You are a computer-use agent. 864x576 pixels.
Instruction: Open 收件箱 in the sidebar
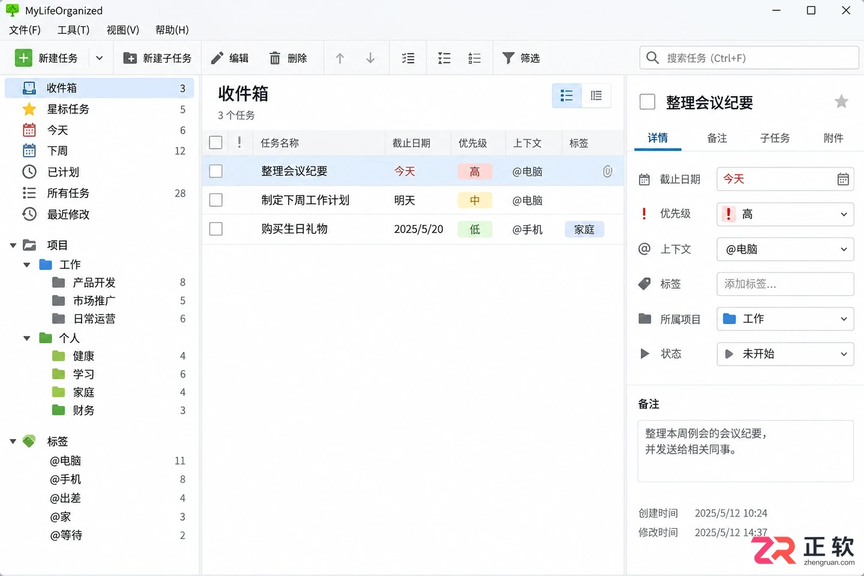point(100,88)
